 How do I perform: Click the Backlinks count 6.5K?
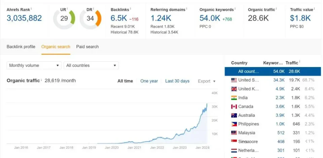click(x=119, y=18)
